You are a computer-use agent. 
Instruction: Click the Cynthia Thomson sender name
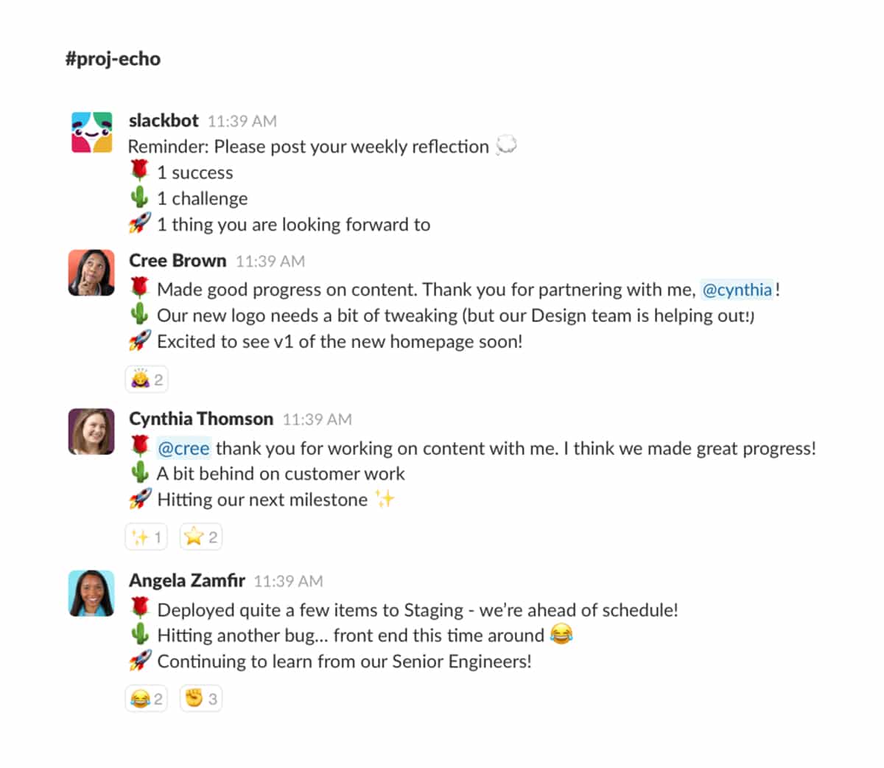tap(201, 419)
